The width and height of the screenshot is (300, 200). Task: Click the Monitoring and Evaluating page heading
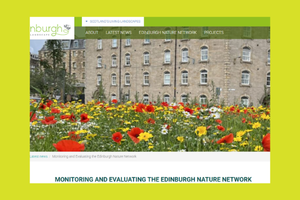[153, 179]
